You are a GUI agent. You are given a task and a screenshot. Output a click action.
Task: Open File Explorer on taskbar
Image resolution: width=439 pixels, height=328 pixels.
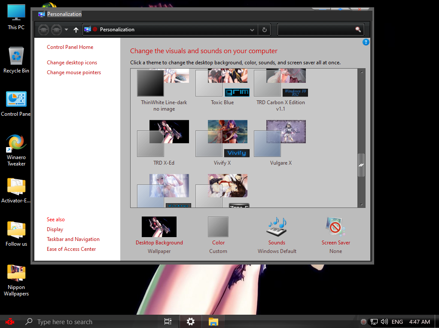213,322
